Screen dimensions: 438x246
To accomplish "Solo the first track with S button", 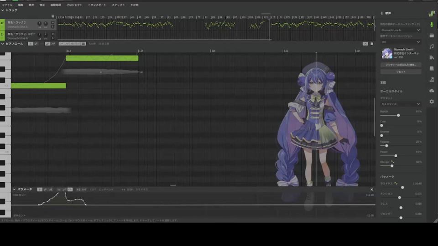I will (x=52, y=26).
